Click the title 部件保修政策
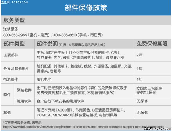Image resolution: width=172 pixels, height=131 pixels. 86,8
